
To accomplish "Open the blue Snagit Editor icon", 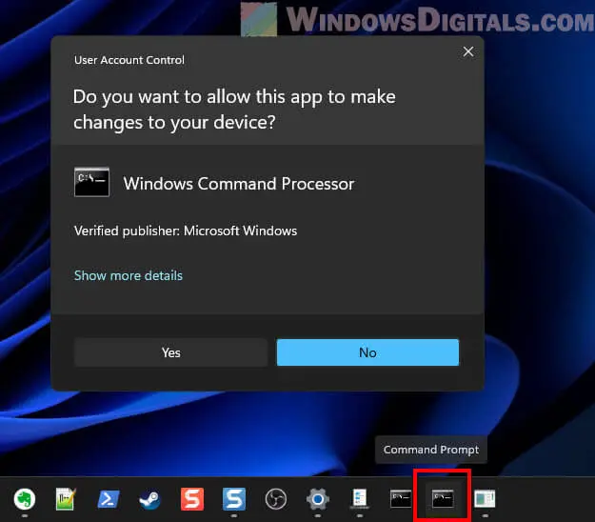I will tap(234, 498).
